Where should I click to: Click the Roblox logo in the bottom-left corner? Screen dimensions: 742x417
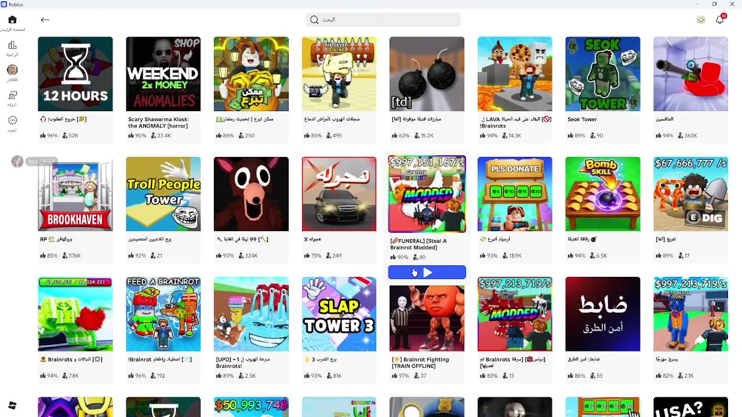(x=12, y=405)
